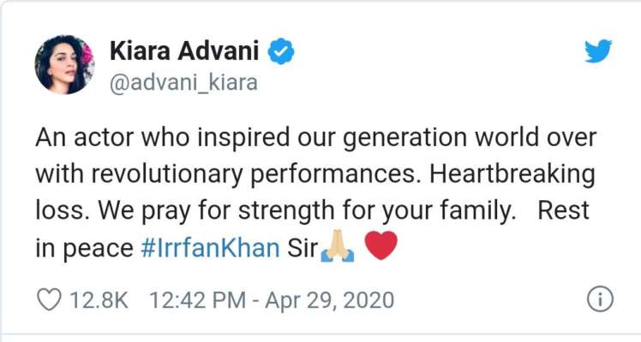Click the Twitter bird logo
The height and width of the screenshot is (342, 641).
[598, 51]
